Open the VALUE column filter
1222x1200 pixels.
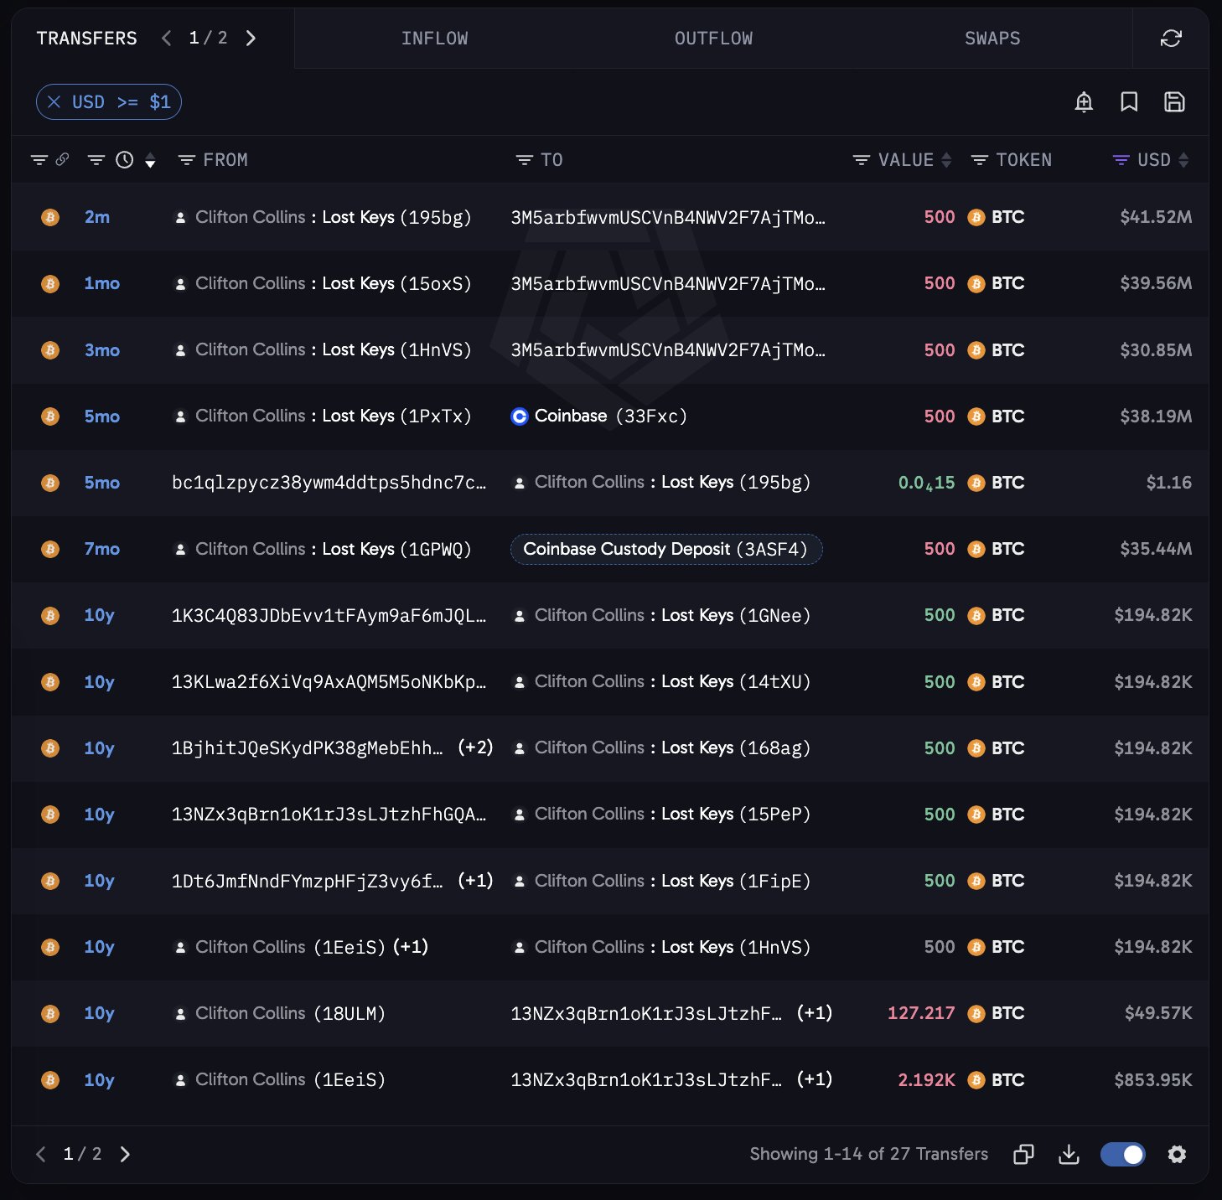tap(861, 160)
